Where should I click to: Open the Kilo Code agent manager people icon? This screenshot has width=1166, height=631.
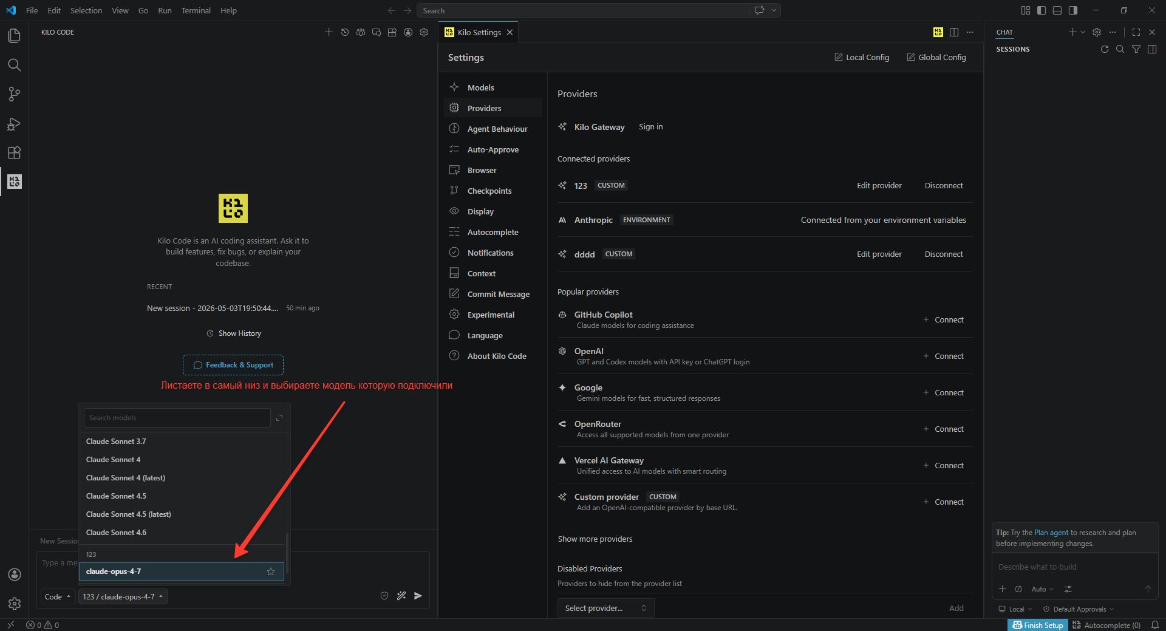[x=361, y=32]
